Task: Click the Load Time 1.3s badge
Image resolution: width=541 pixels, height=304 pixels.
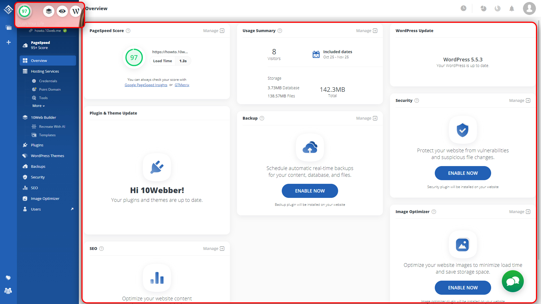Action: pos(170,61)
